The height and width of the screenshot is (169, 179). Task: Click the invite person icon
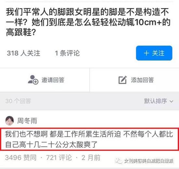[33, 80]
